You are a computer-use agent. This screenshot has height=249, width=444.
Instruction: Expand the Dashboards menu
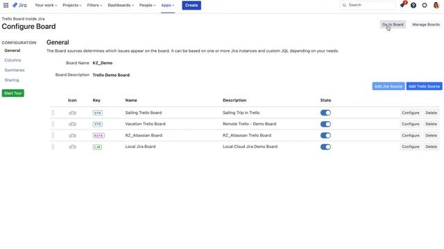(121, 5)
